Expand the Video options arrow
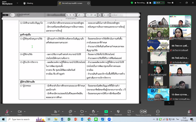This screenshot has width=196, height=122. coord(25,112)
